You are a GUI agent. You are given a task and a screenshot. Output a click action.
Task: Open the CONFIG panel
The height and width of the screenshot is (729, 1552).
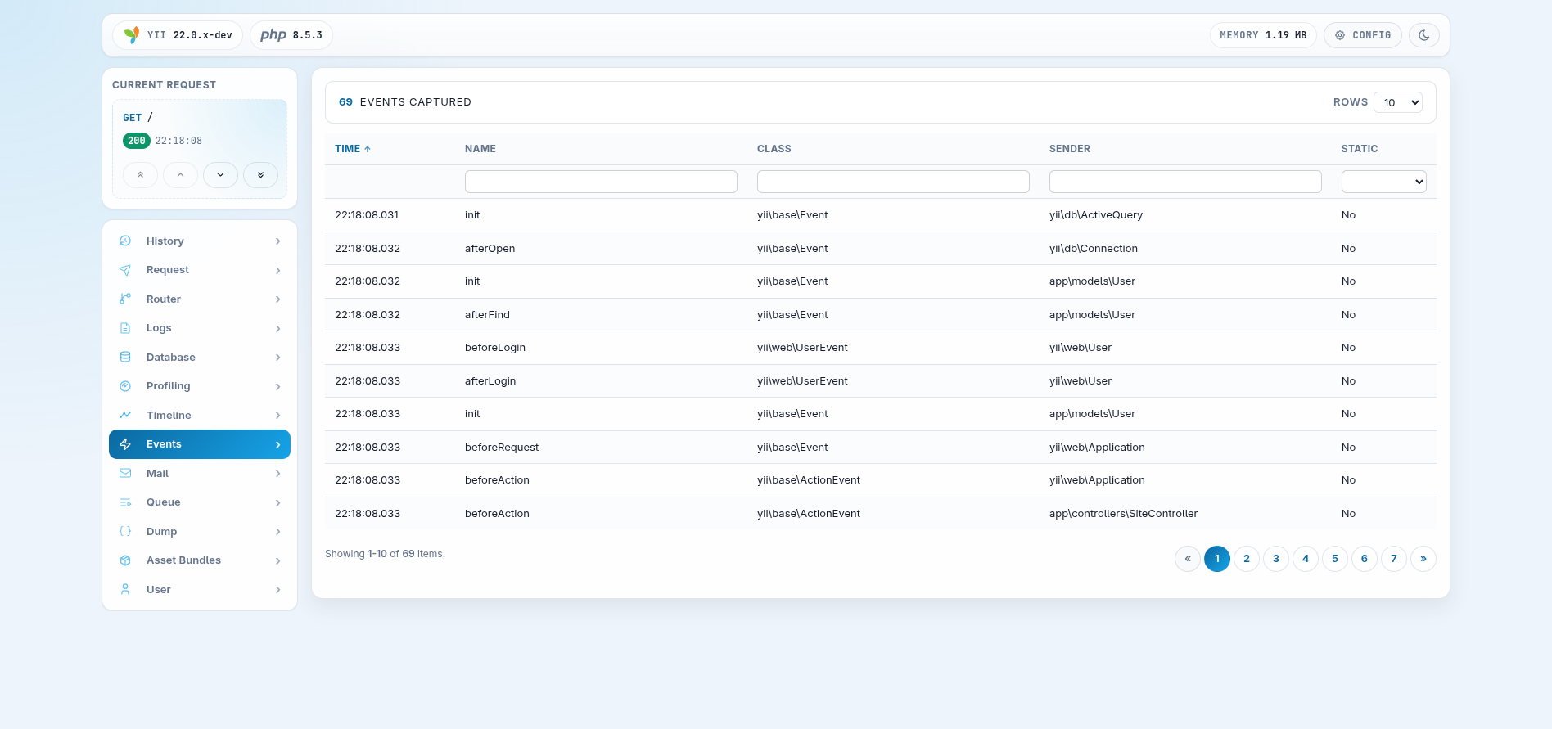[x=1363, y=35]
